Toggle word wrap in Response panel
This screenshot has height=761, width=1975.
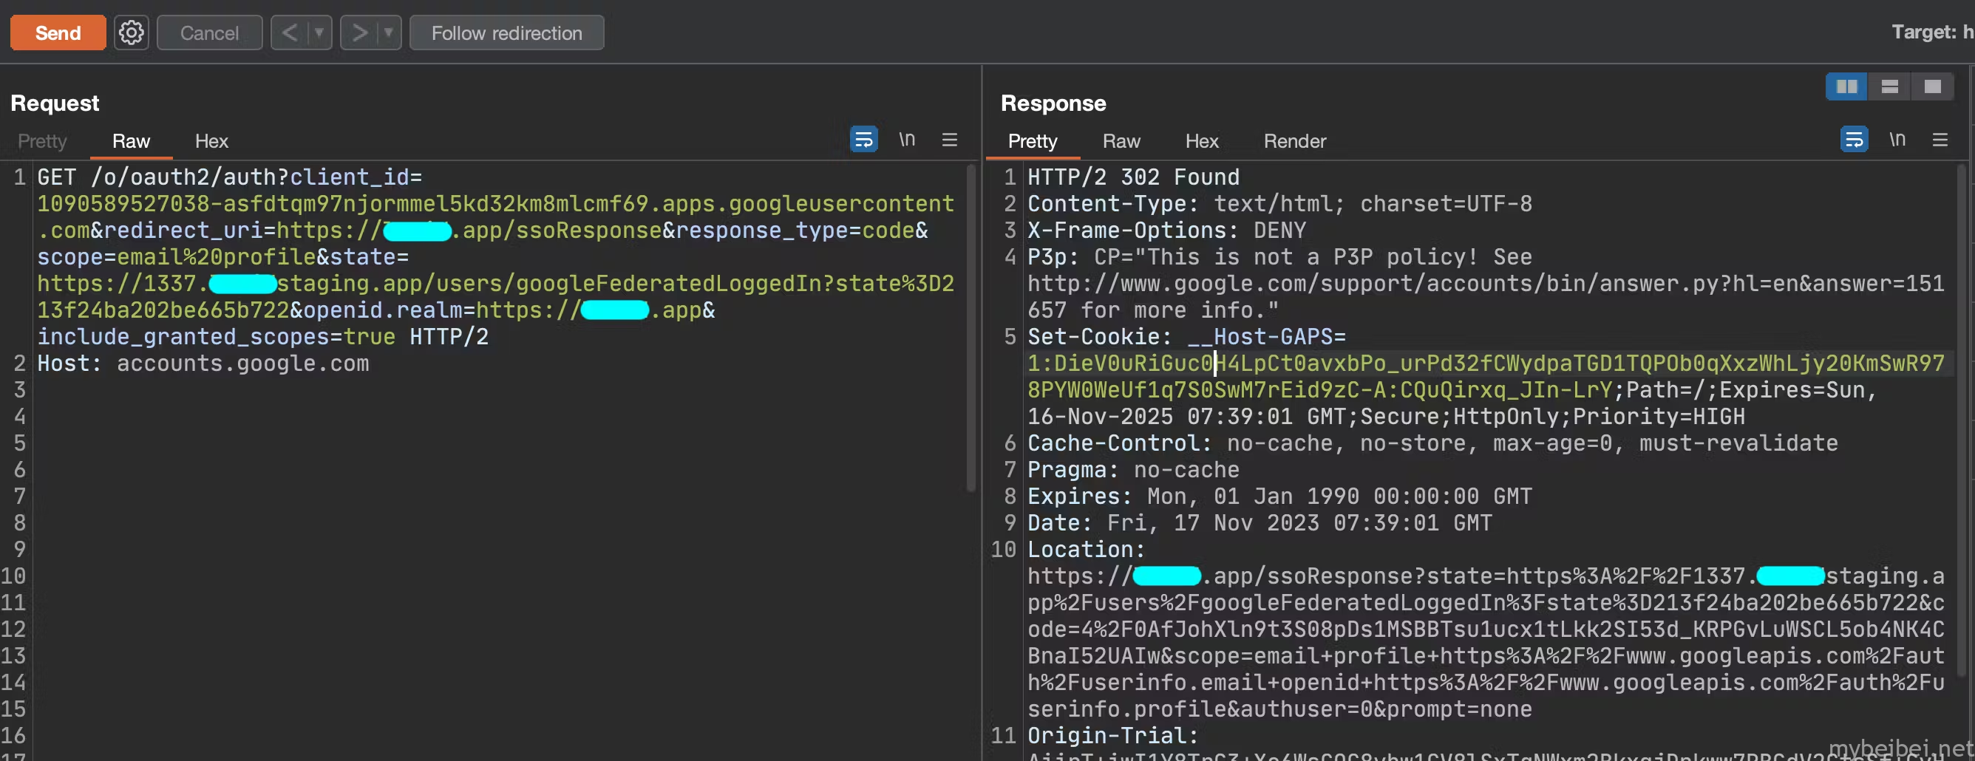coord(1854,140)
